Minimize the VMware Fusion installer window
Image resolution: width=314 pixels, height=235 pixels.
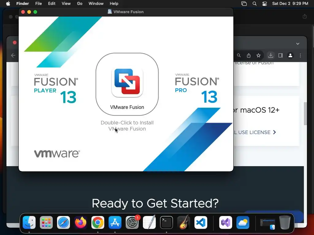pyautogui.click(x=29, y=12)
